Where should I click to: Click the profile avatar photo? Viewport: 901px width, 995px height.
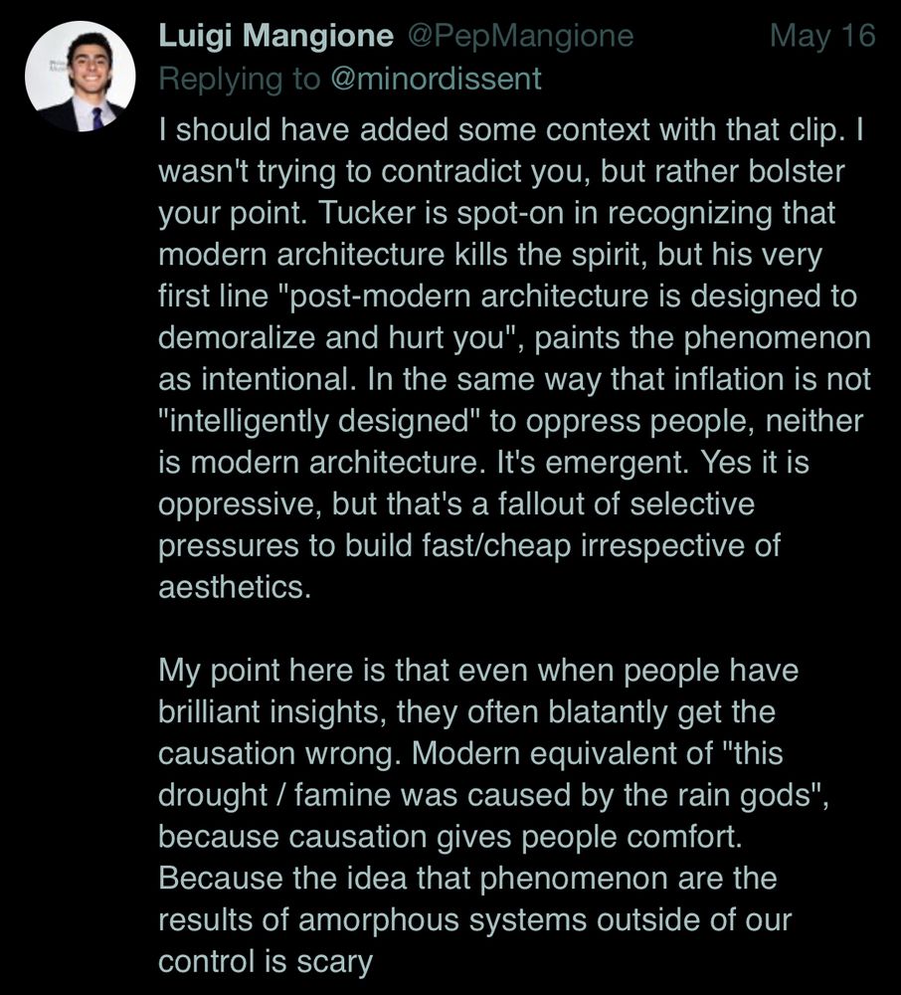[x=80, y=77]
